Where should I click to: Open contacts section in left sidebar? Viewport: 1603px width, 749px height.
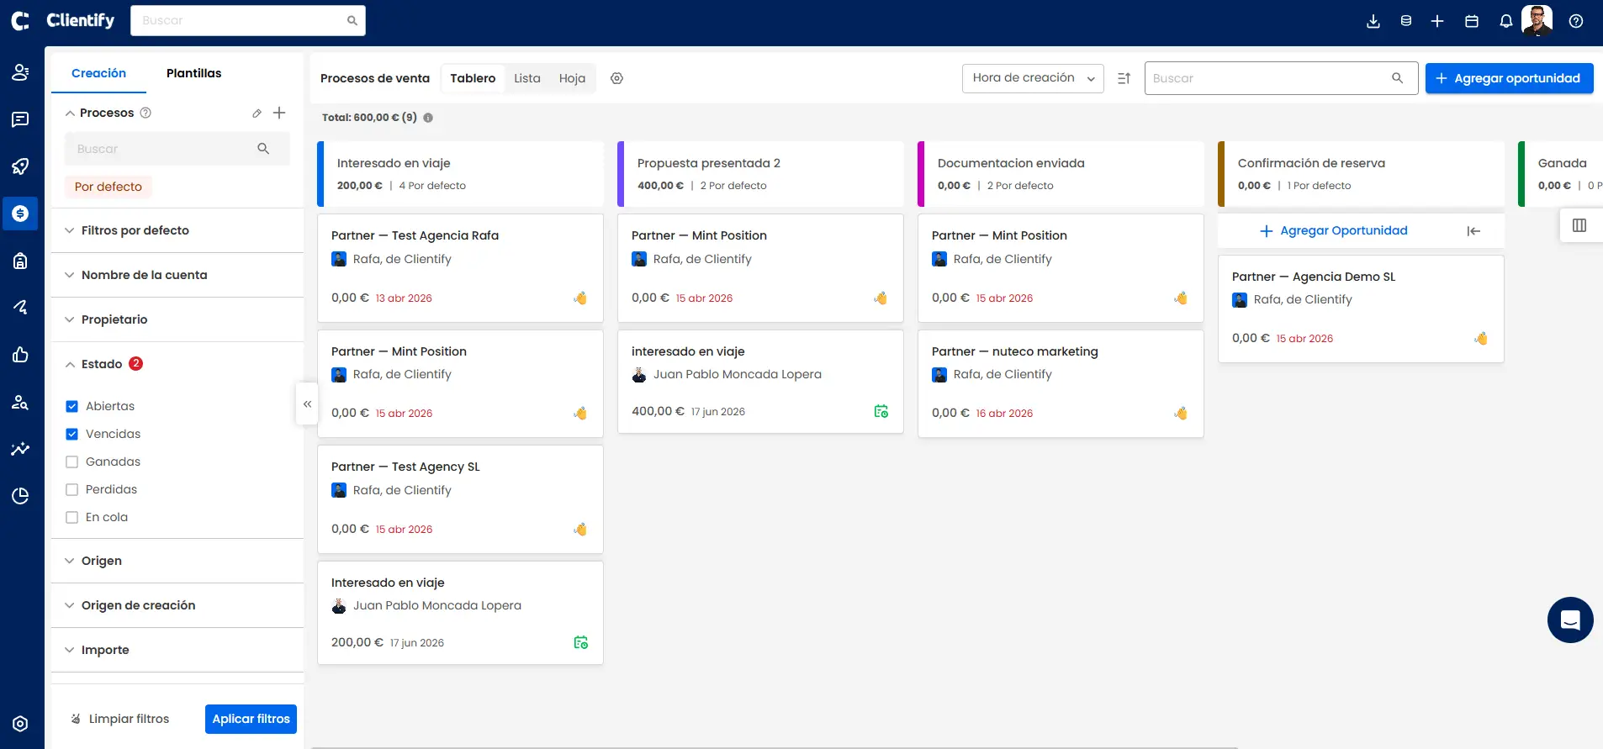coord(20,73)
